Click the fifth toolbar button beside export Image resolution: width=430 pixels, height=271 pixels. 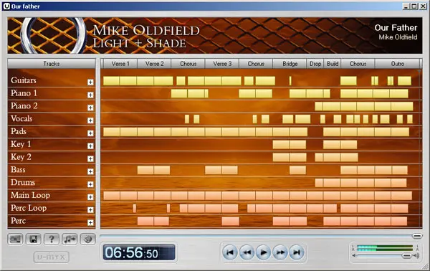87,239
